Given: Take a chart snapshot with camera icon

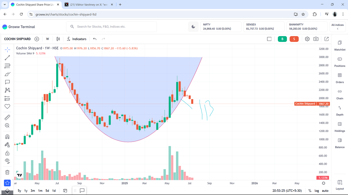Looking at the screenshot, I should [316, 39].
